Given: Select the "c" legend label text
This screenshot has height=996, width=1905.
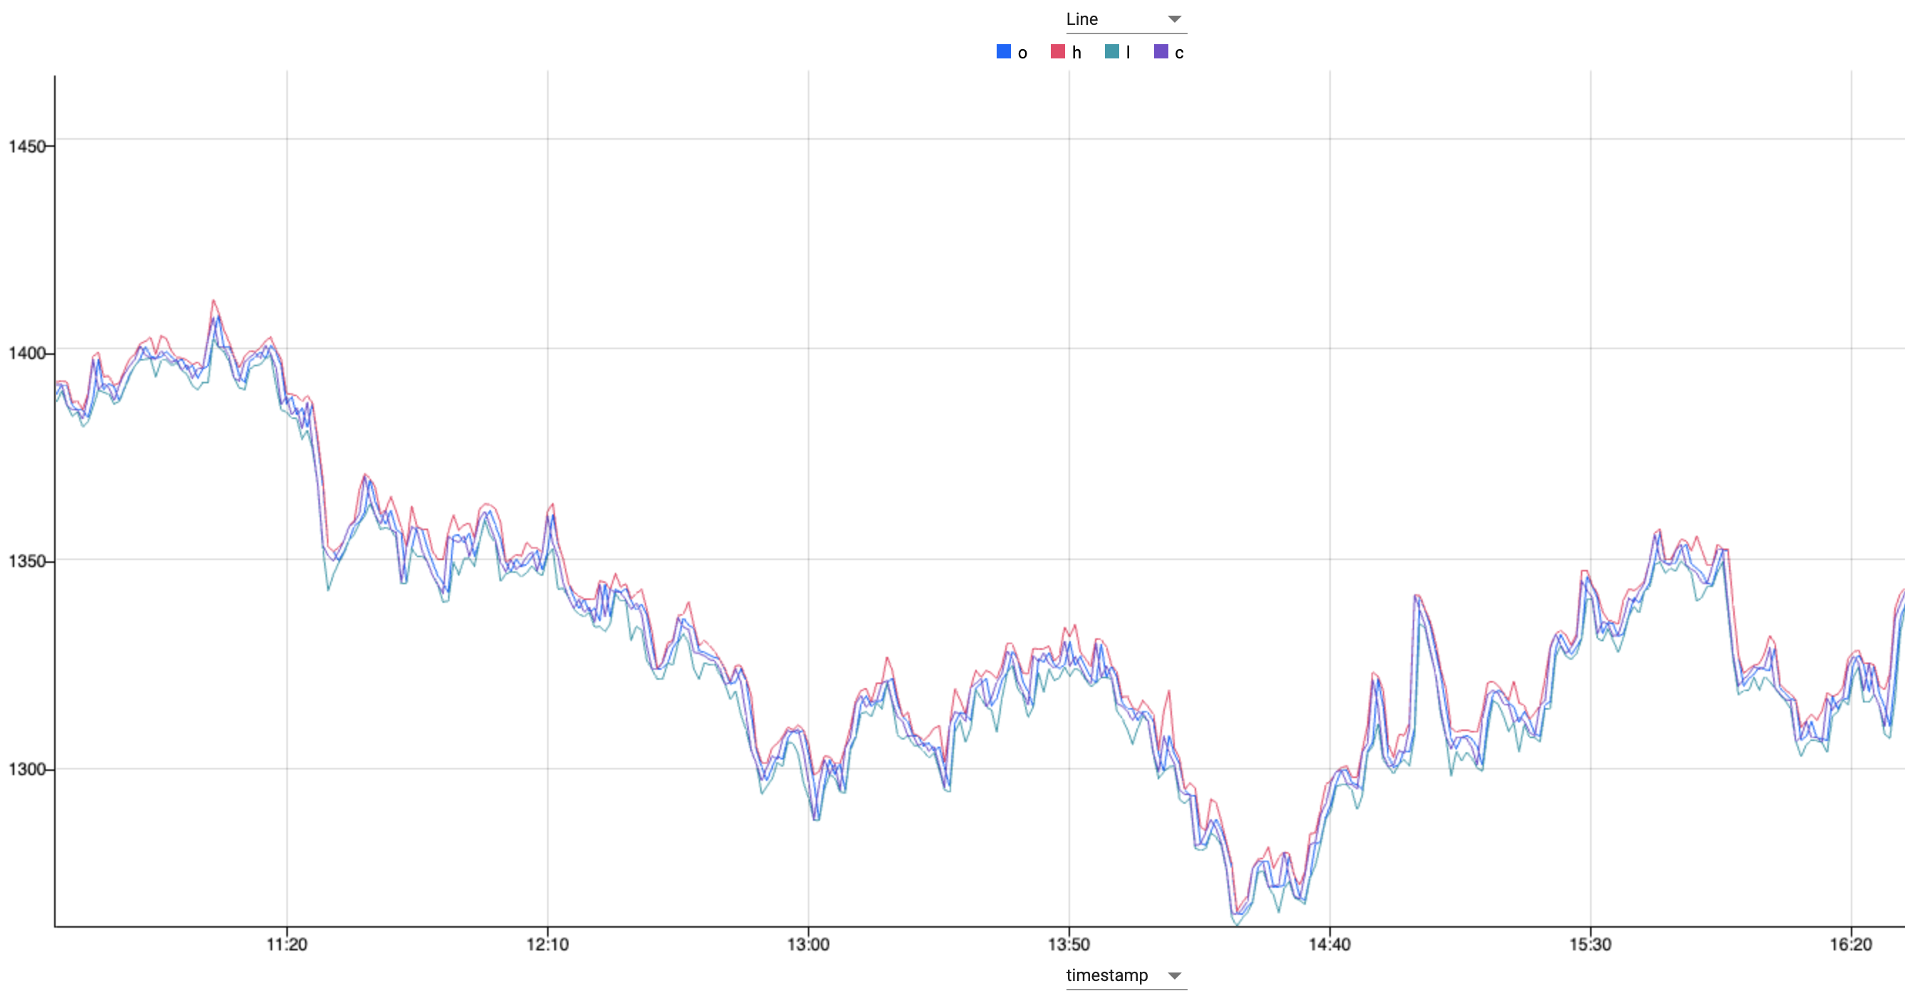Looking at the screenshot, I should point(1180,53).
